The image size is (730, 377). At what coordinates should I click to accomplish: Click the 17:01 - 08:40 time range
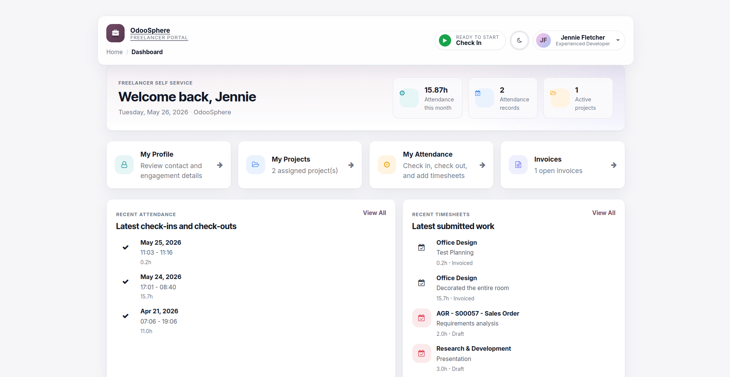[x=158, y=287]
